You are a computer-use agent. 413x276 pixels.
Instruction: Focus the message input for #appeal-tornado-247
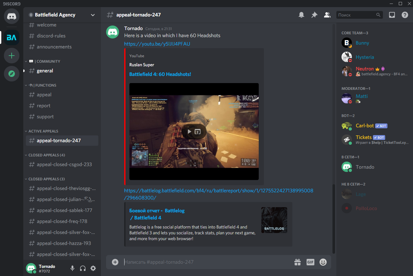[207, 262]
